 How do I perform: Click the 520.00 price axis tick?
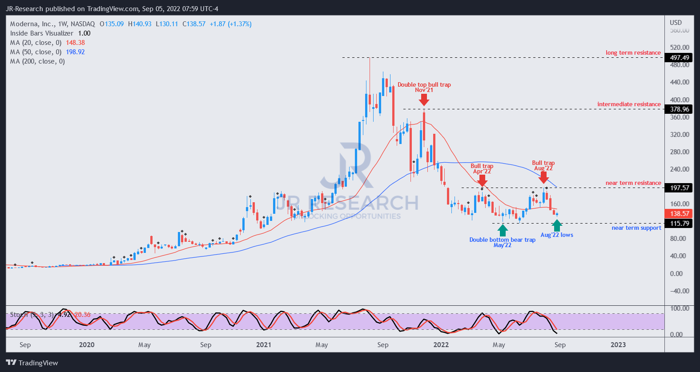coord(680,48)
